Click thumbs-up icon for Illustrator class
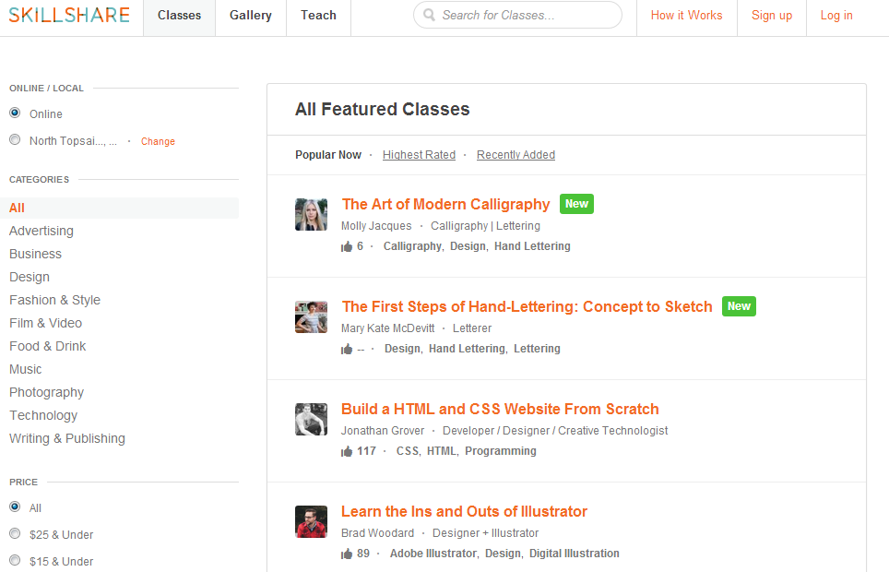 pos(347,554)
